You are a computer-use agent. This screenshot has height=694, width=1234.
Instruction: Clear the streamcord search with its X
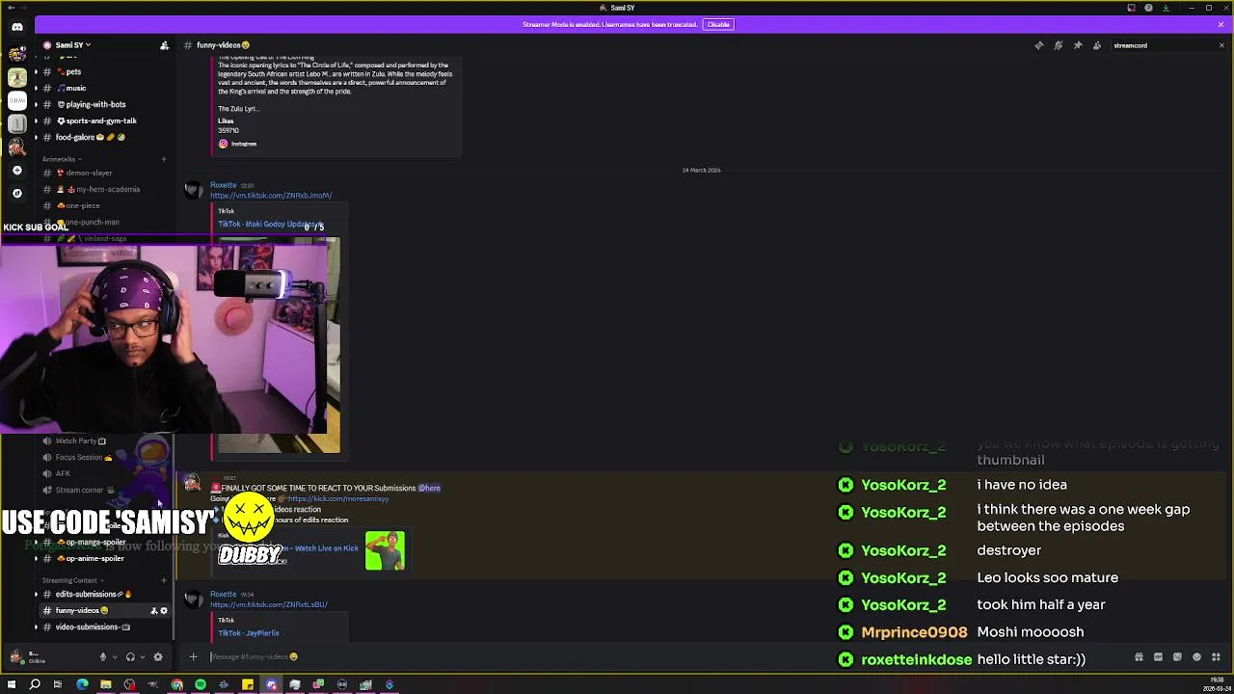point(1221,45)
